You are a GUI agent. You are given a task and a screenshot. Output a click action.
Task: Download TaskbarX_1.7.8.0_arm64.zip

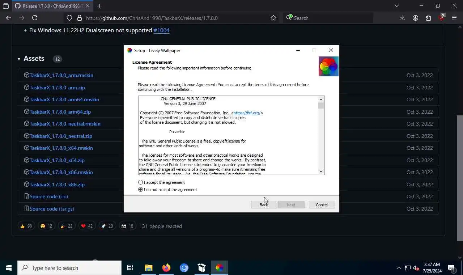pyautogui.click(x=60, y=112)
